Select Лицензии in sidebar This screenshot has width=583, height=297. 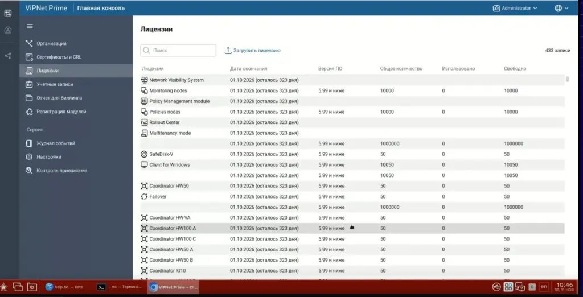click(76, 71)
